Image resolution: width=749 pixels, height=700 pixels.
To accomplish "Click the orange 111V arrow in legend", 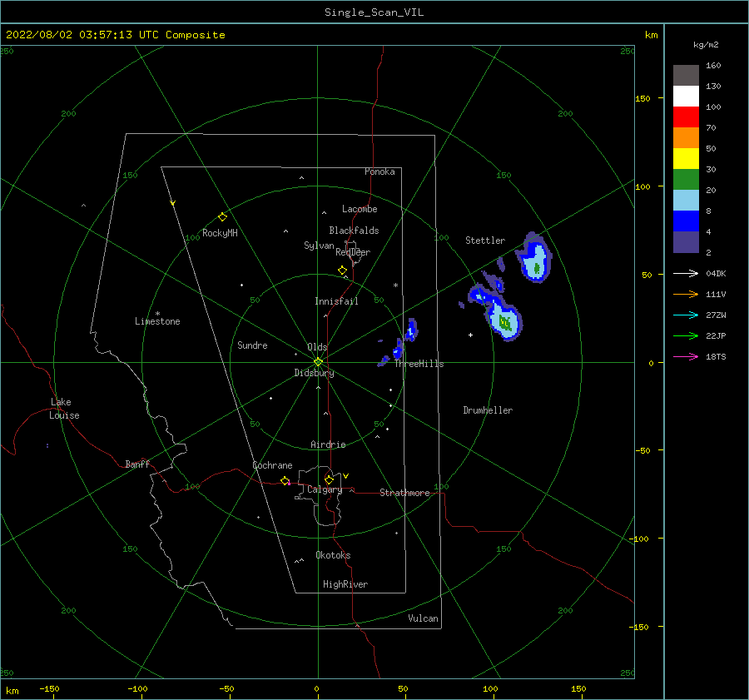I will click(x=686, y=295).
